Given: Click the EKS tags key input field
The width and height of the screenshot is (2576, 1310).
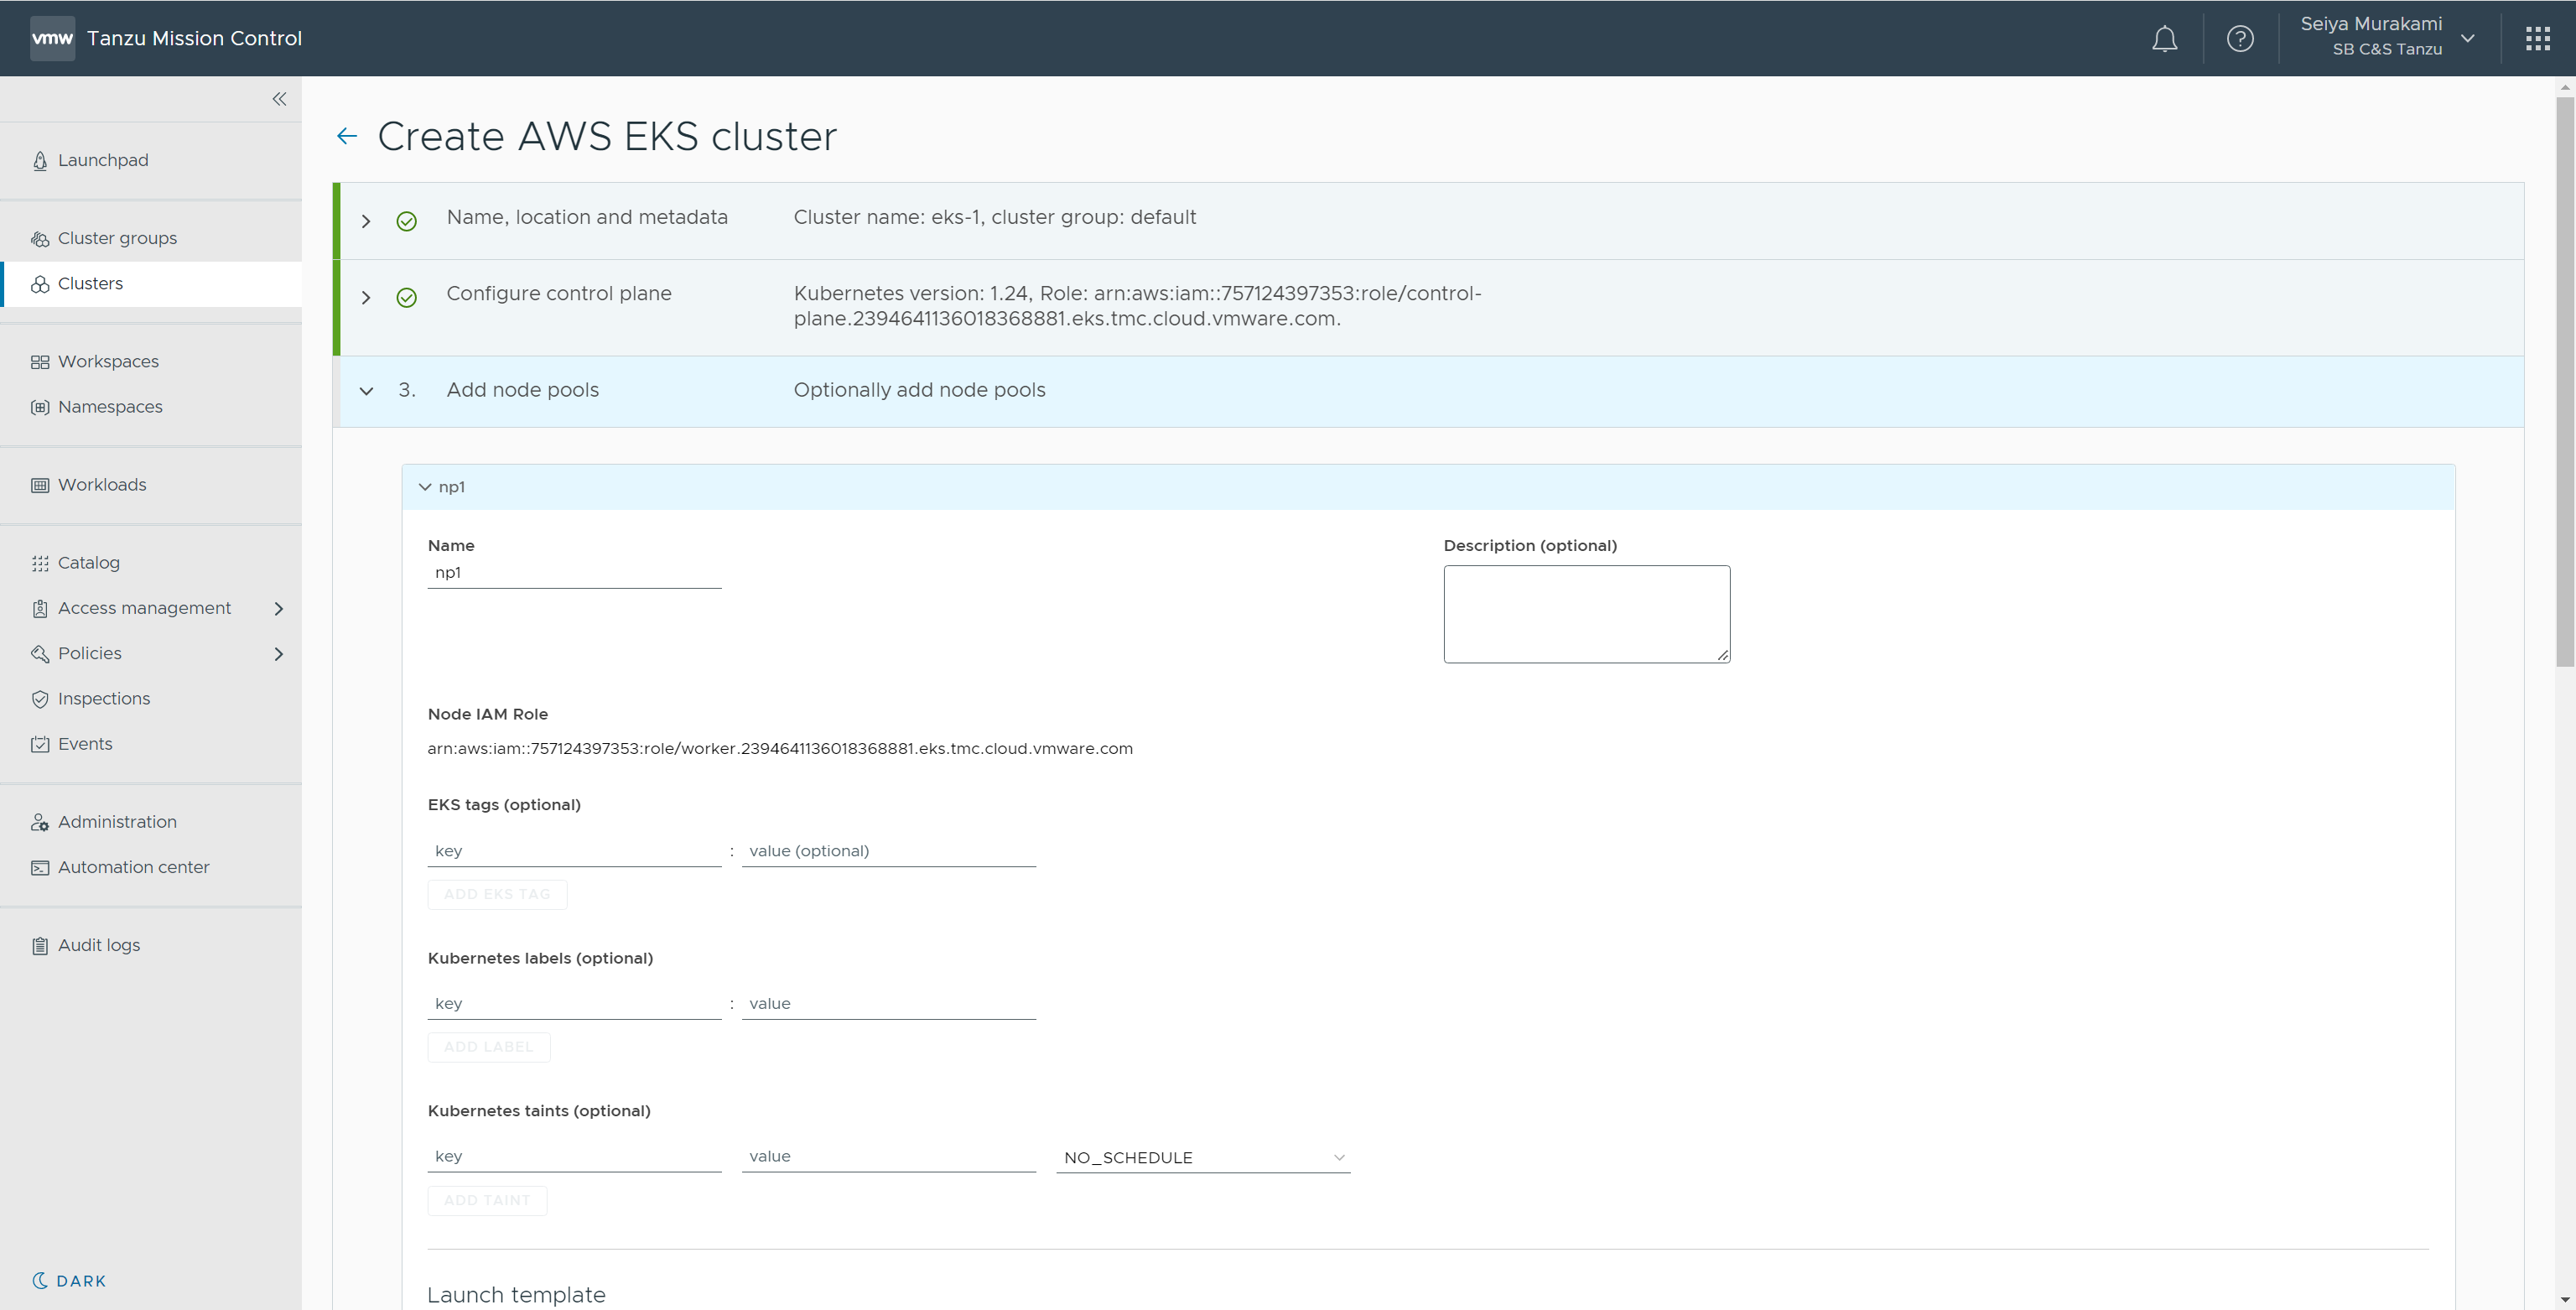Looking at the screenshot, I should click(x=574, y=851).
